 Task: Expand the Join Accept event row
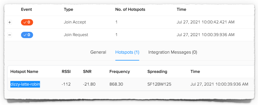(10, 22)
